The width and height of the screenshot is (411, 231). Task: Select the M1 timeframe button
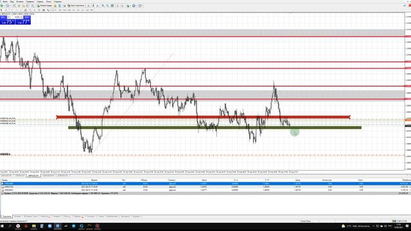click(55, 10)
